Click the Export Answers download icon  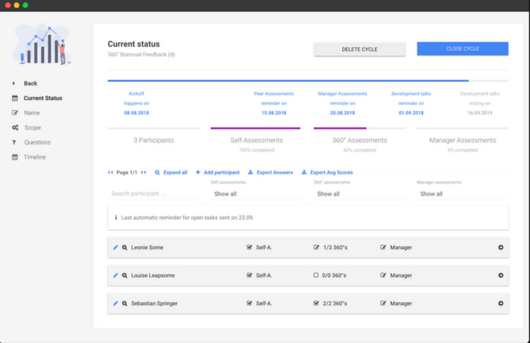251,172
